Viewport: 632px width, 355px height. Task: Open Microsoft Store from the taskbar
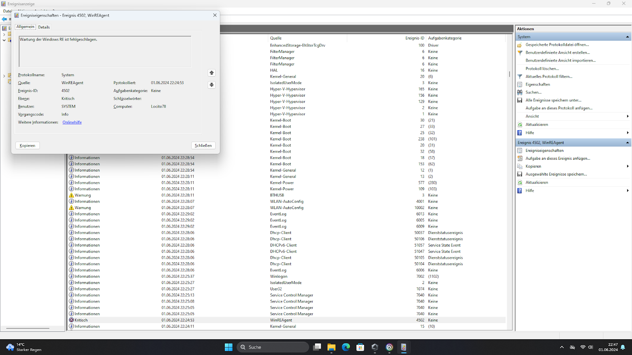coord(360,347)
